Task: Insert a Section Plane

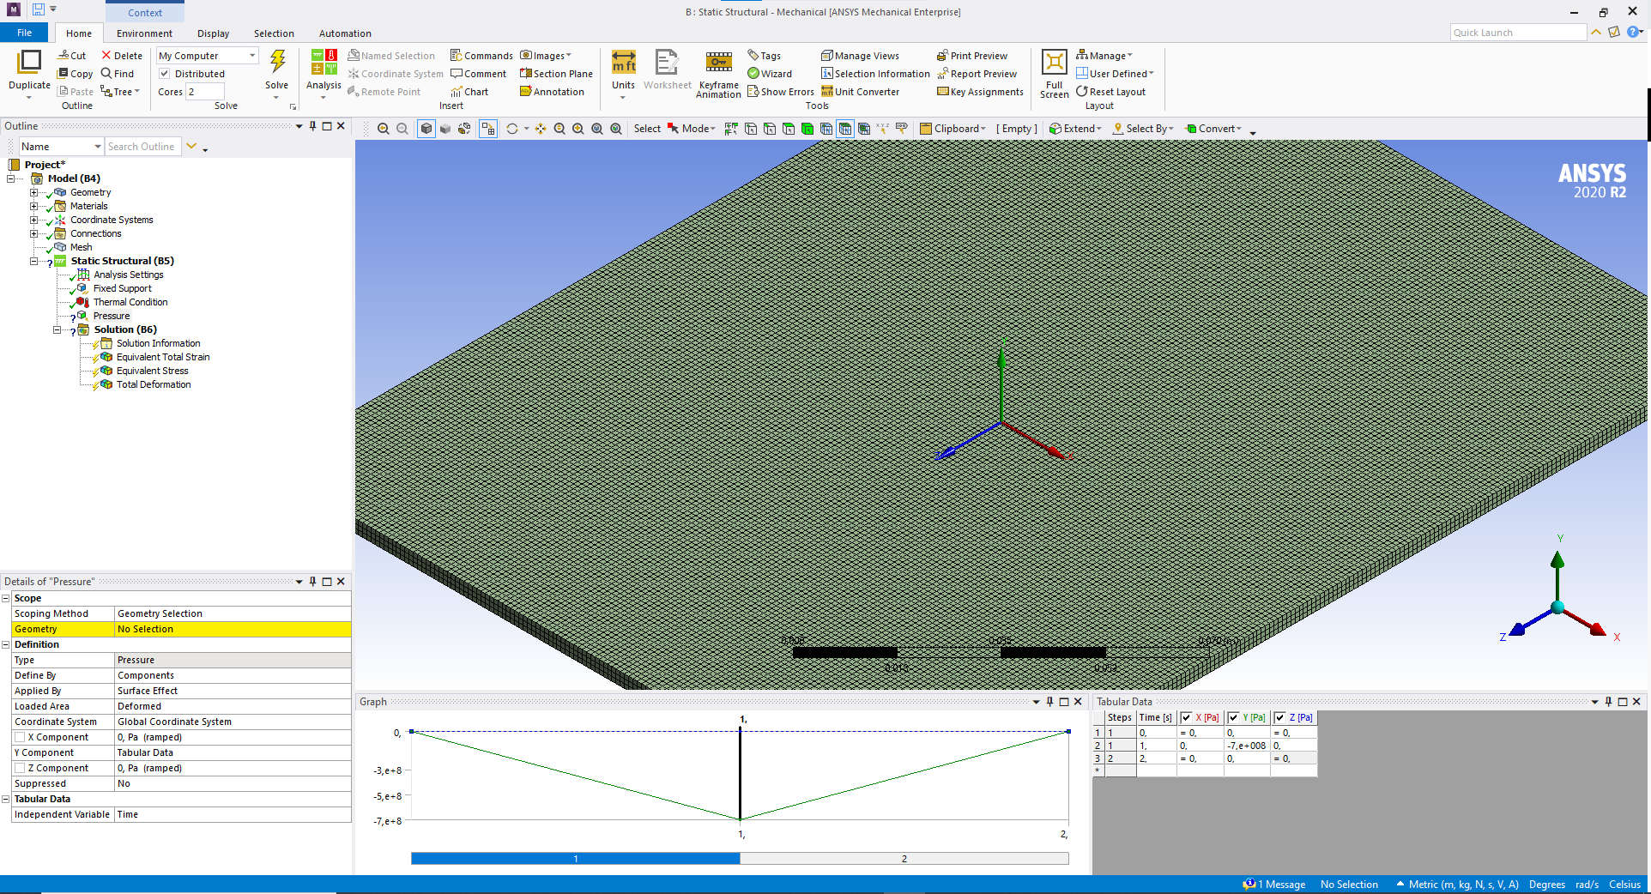Action: (556, 74)
